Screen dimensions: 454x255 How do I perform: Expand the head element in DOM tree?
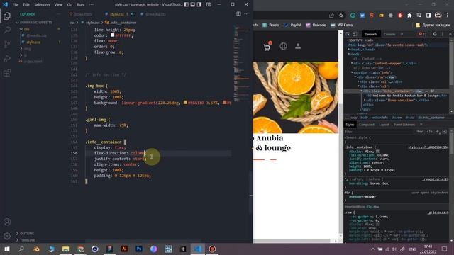coord(349,50)
